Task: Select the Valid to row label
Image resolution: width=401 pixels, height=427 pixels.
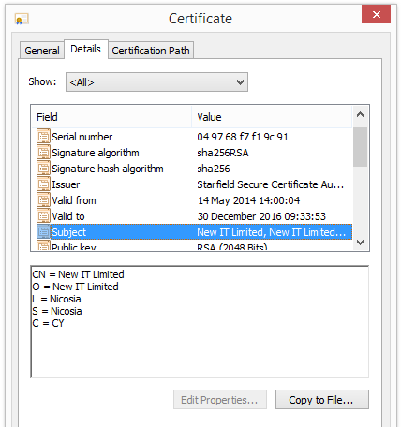Action: pyautogui.click(x=68, y=216)
